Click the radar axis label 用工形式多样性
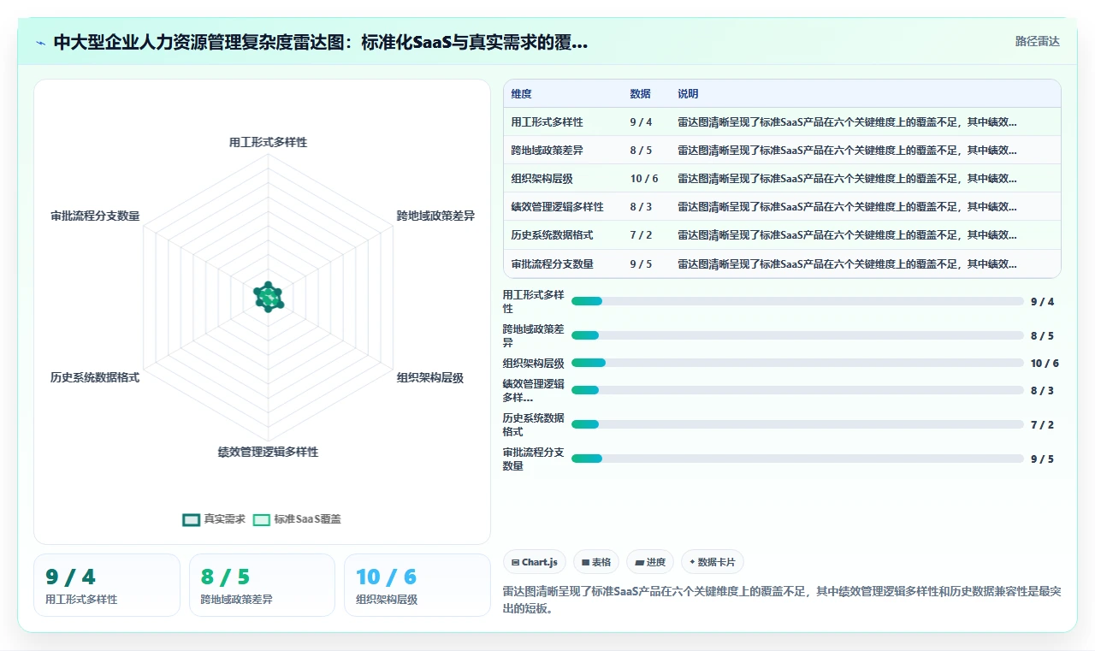1095x651 pixels. tap(268, 142)
